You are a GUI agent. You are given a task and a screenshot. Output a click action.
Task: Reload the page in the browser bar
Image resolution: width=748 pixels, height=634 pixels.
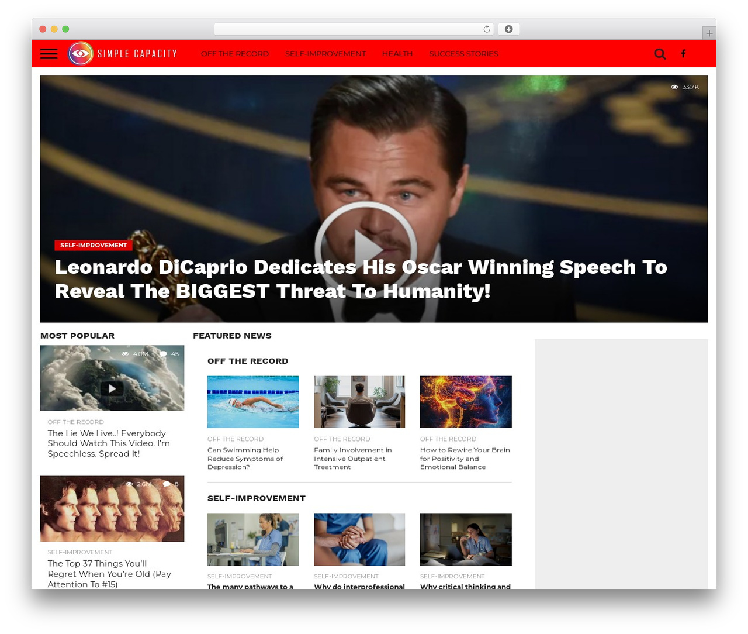tap(486, 29)
